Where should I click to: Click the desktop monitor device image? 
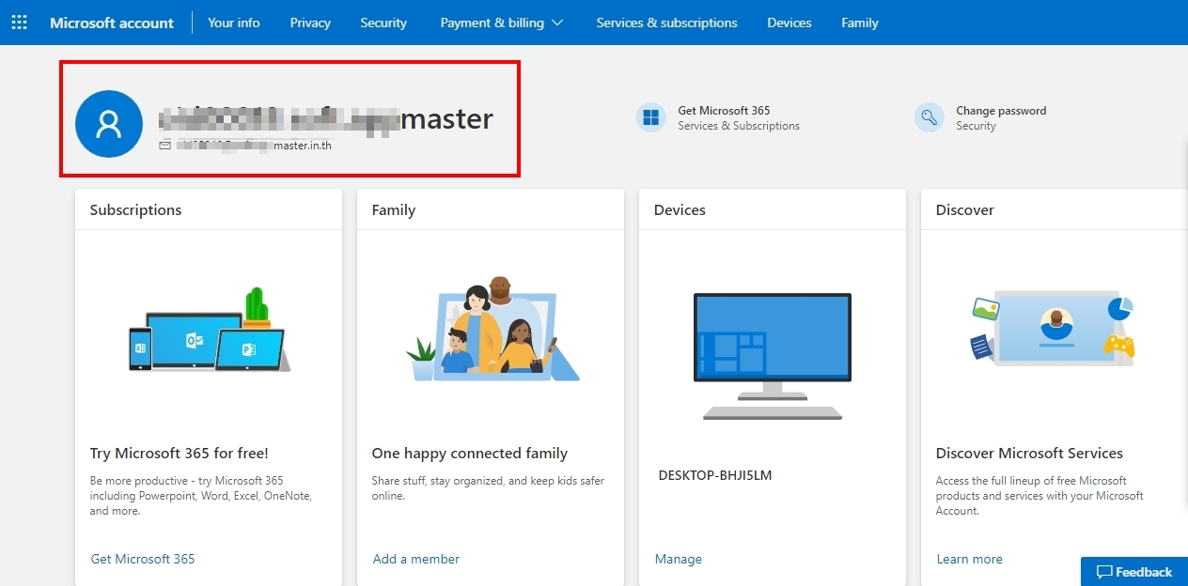point(772,355)
